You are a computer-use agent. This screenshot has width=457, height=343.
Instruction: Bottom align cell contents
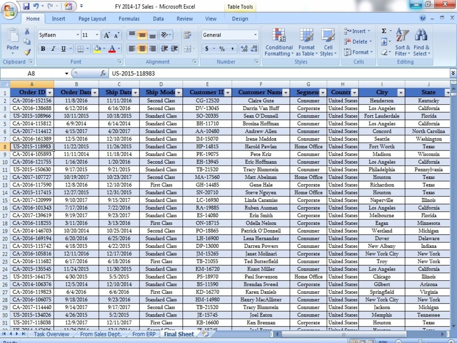point(153,35)
